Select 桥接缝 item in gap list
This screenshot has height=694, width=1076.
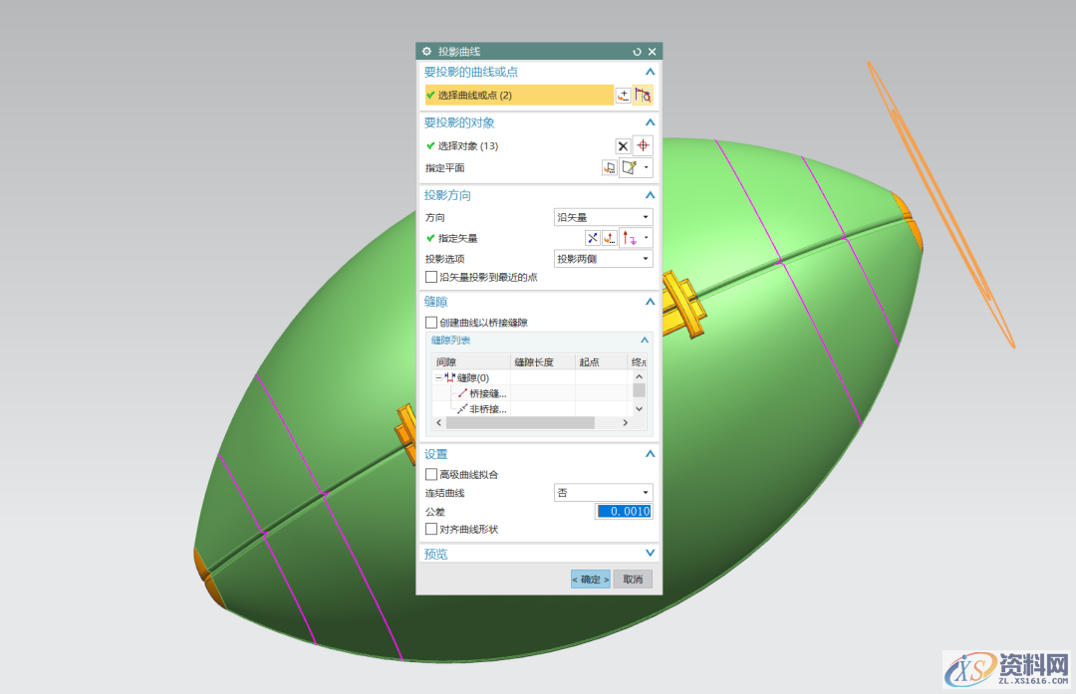click(x=487, y=393)
